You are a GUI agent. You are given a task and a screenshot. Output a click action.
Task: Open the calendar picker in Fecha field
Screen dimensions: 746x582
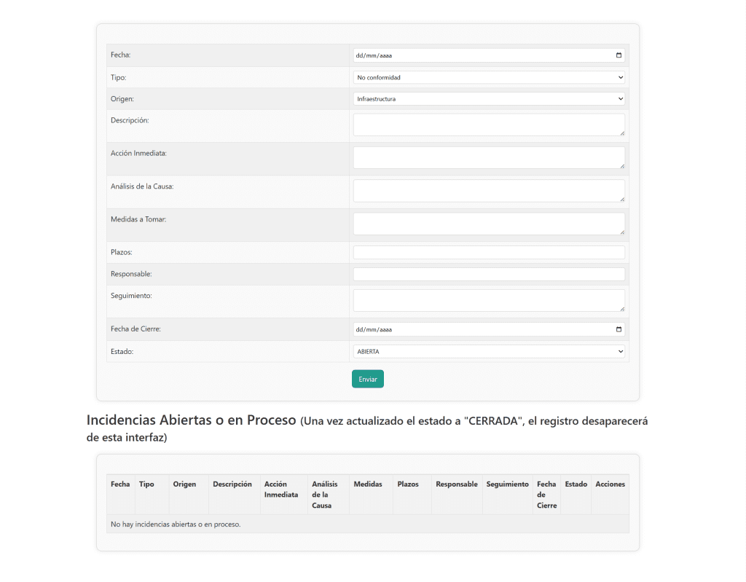619,55
